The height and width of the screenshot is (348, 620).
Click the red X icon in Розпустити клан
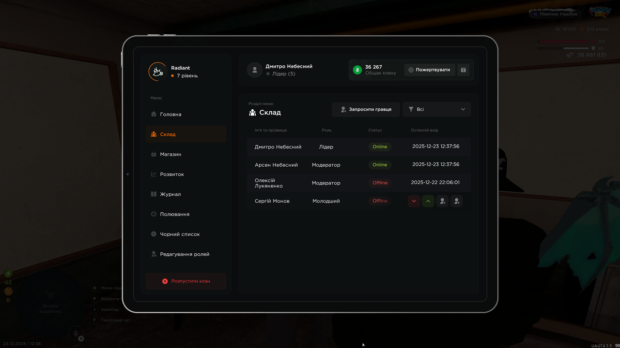(x=165, y=281)
